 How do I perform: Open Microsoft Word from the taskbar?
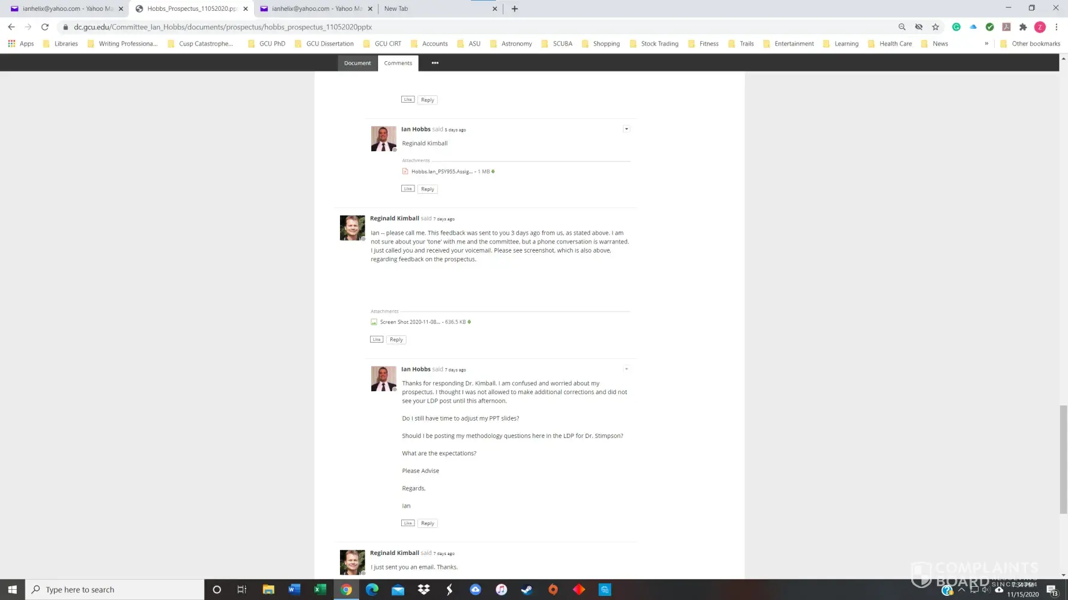(294, 590)
